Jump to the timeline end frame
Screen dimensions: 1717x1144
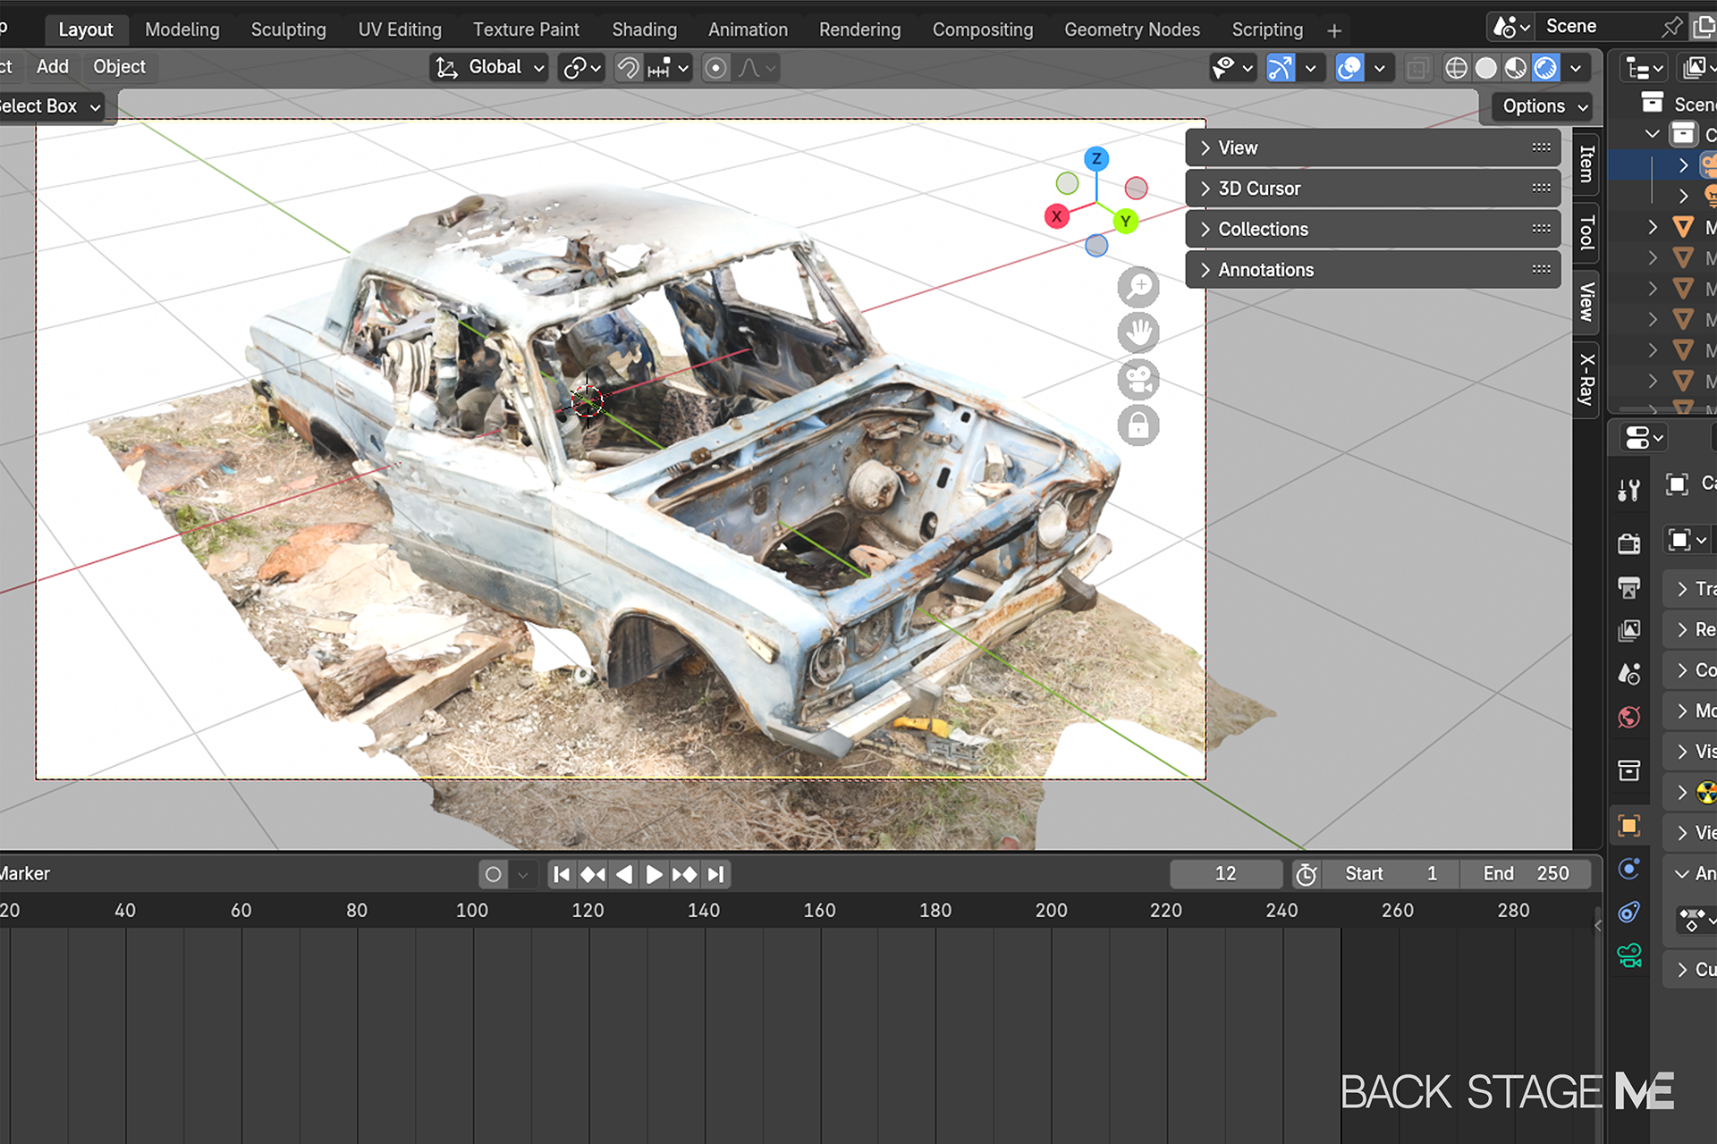click(716, 874)
